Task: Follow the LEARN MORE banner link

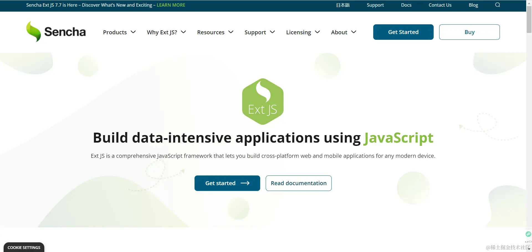Action: click(171, 5)
